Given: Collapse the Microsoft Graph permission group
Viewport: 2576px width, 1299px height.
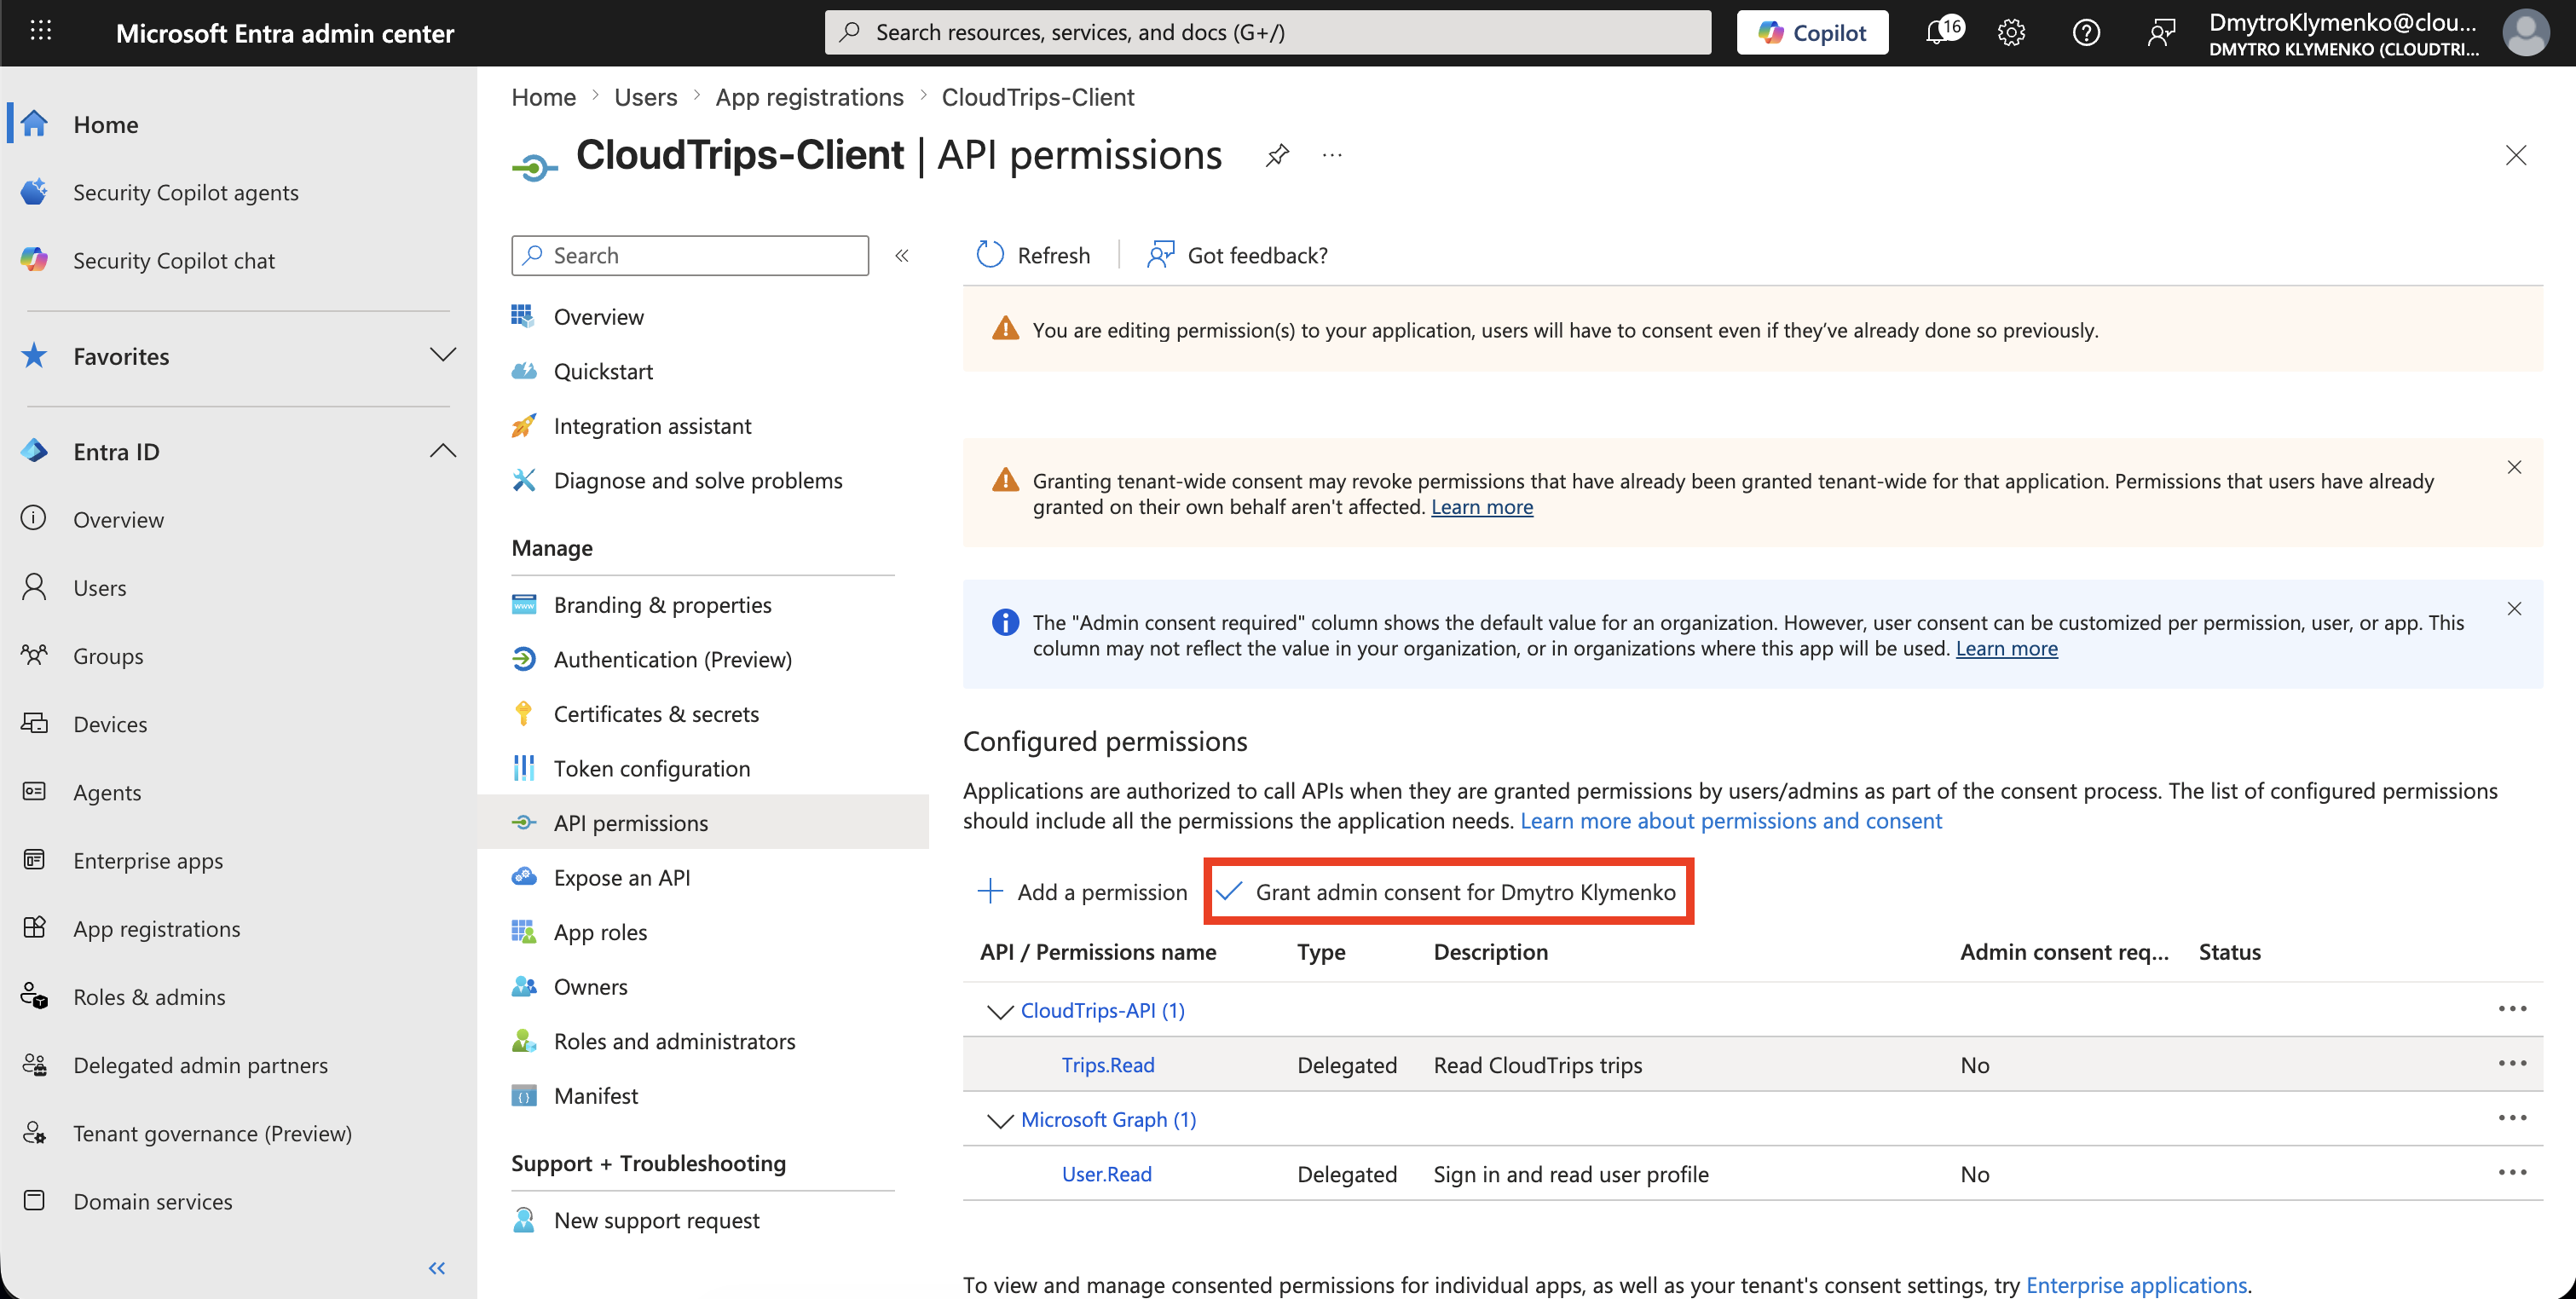Looking at the screenshot, I should coord(999,1120).
